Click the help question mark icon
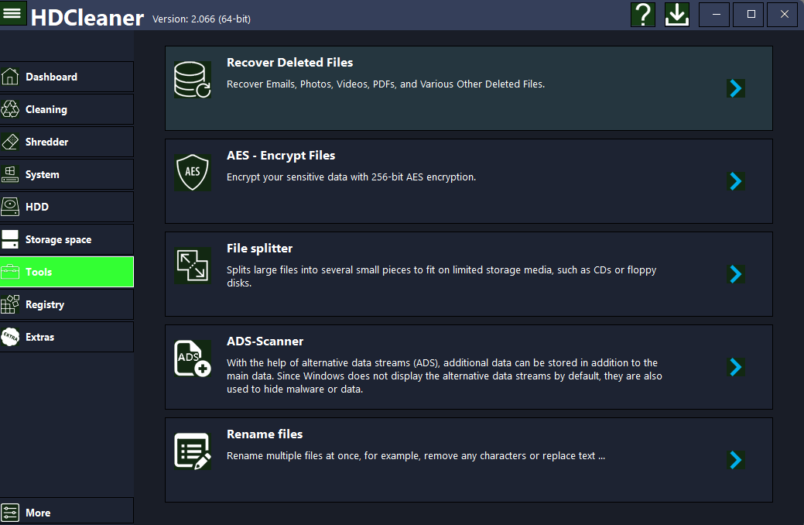The image size is (804, 525). pyautogui.click(x=643, y=15)
